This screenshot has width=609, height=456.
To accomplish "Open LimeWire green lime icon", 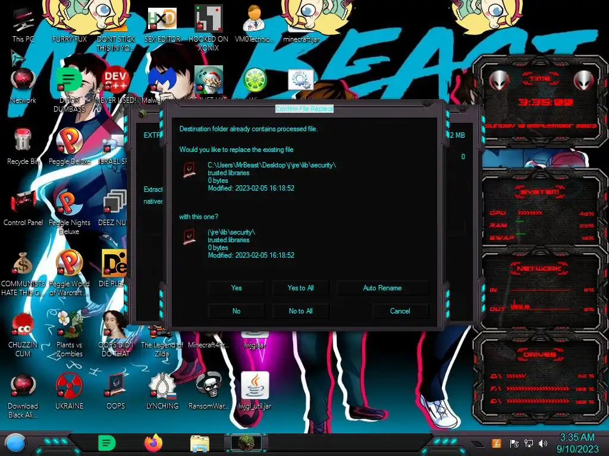I will pos(255,80).
